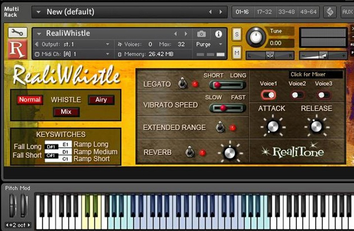
Task: Click the Midi Ch icon
Action: click(x=37, y=54)
